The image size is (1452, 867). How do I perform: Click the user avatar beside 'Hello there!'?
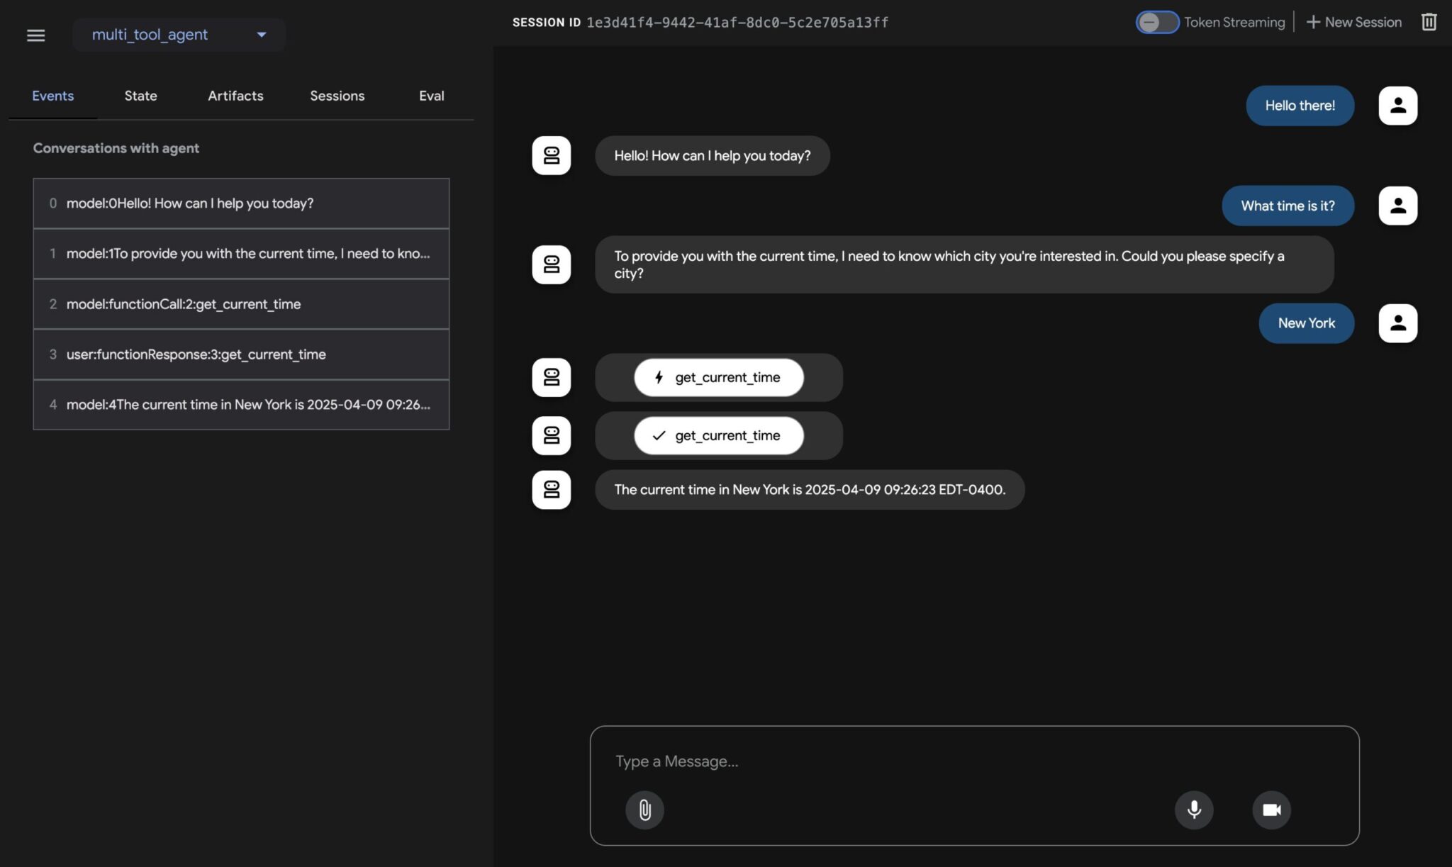(x=1397, y=105)
